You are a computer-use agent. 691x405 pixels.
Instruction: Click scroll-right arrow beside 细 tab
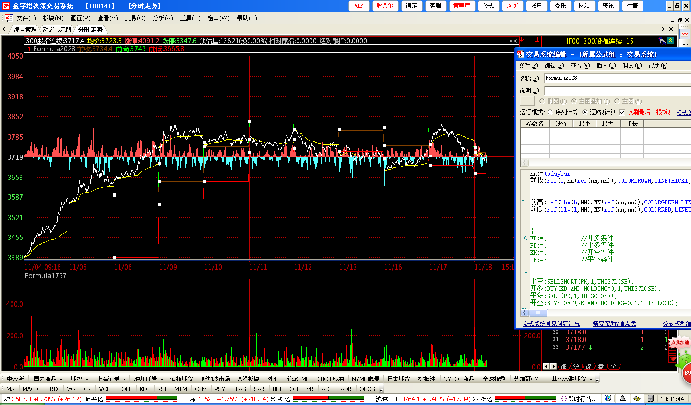point(552,367)
